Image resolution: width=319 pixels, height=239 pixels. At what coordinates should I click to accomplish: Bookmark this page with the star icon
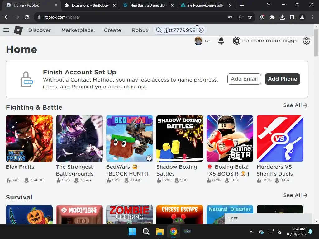(x=250, y=17)
